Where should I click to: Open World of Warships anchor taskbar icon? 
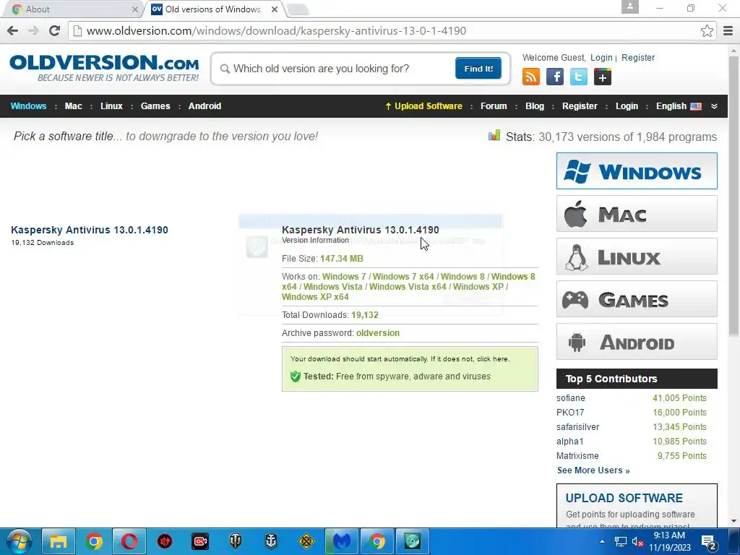pos(271,541)
